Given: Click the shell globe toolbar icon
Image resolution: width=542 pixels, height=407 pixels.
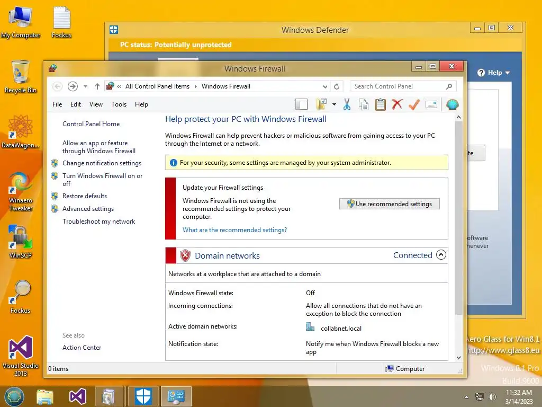Looking at the screenshot, I should pyautogui.click(x=452, y=104).
